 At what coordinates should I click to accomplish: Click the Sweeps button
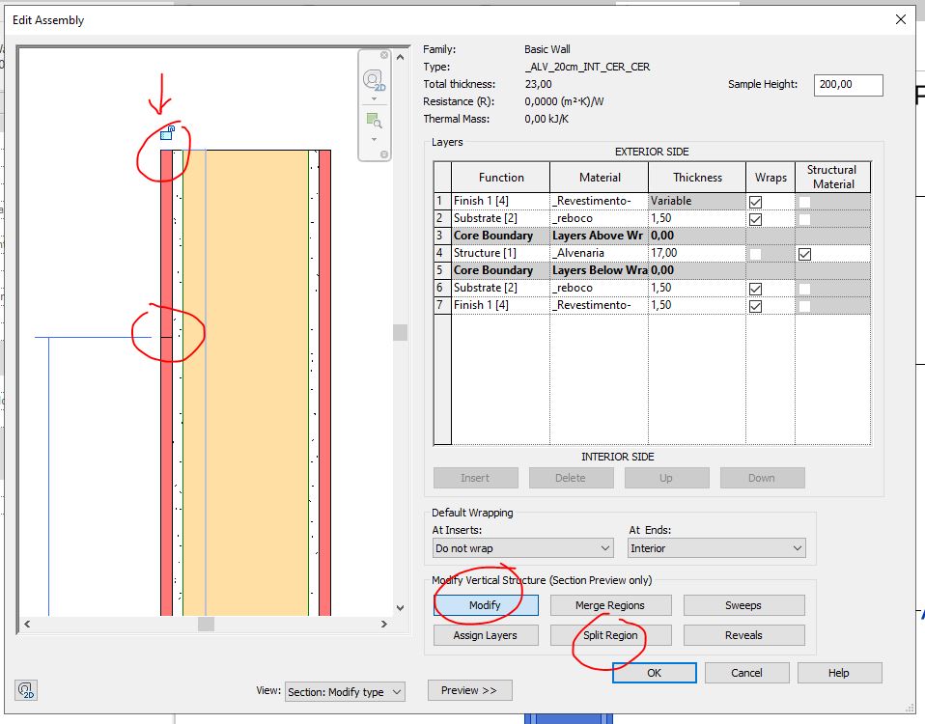pyautogui.click(x=743, y=605)
